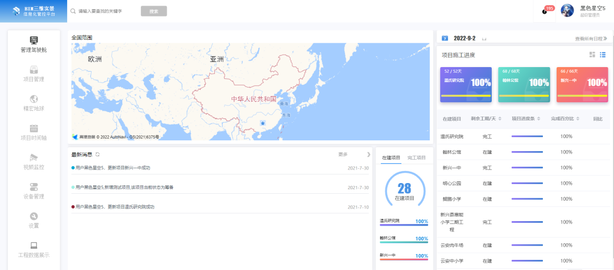
Task: Select 云安中小学 row in project table
Action: [523, 260]
